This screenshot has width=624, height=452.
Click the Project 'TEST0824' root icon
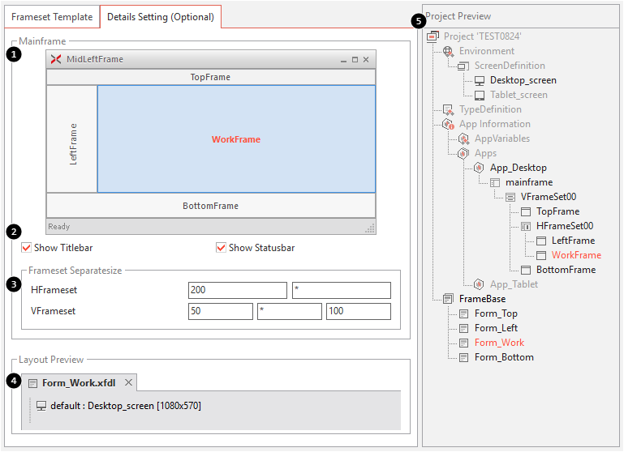(432, 36)
